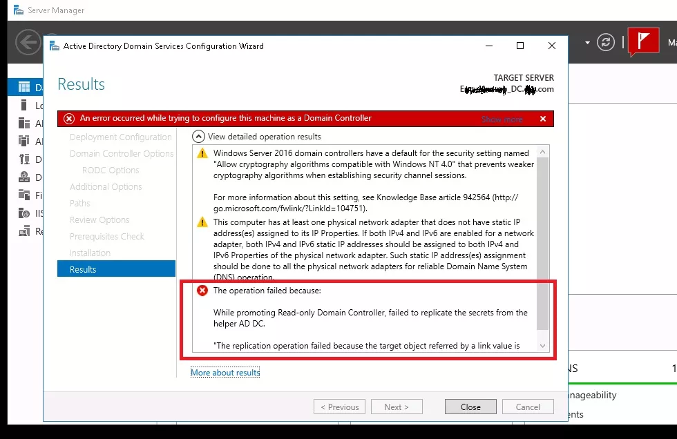Select the Domain Controller Options step
This screenshot has width=677, height=439.
(x=122, y=153)
